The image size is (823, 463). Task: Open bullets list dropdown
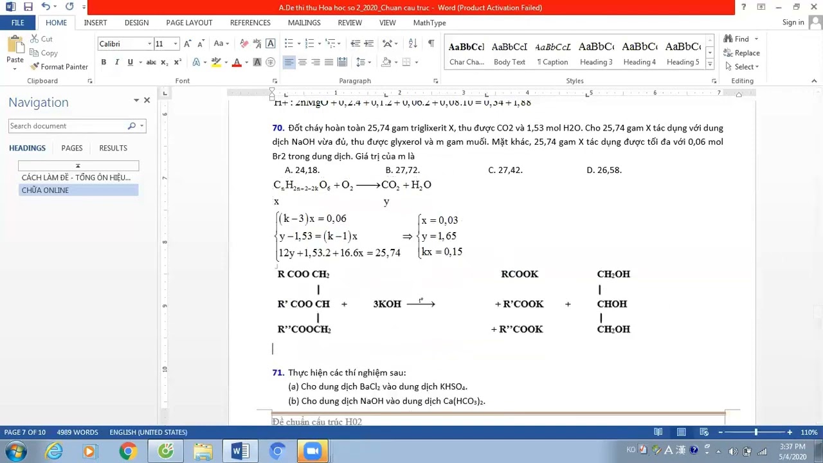tap(299, 44)
